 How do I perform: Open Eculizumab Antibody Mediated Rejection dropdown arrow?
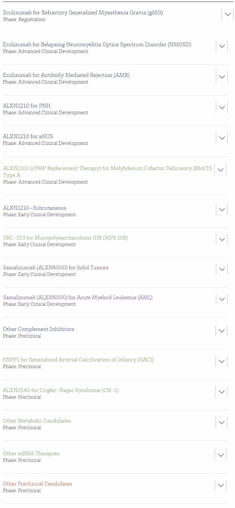click(222, 77)
